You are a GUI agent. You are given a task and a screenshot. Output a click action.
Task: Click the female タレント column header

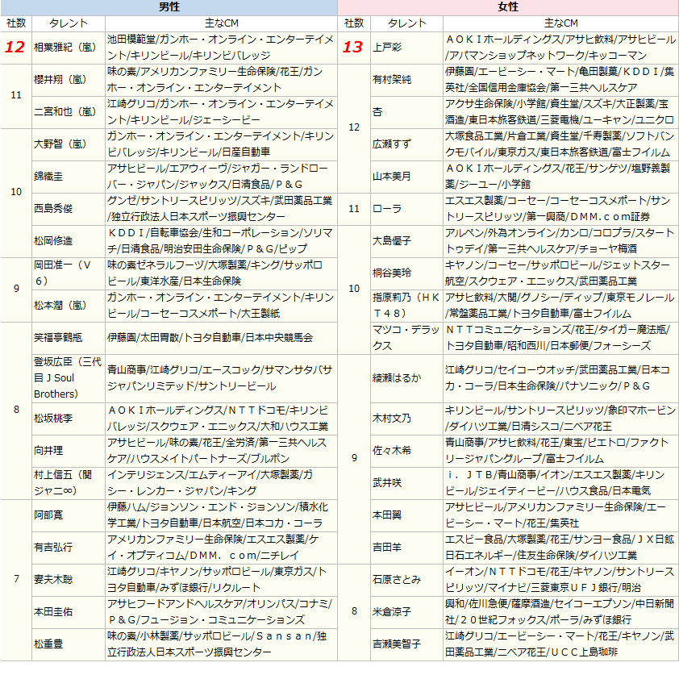pyautogui.click(x=406, y=23)
